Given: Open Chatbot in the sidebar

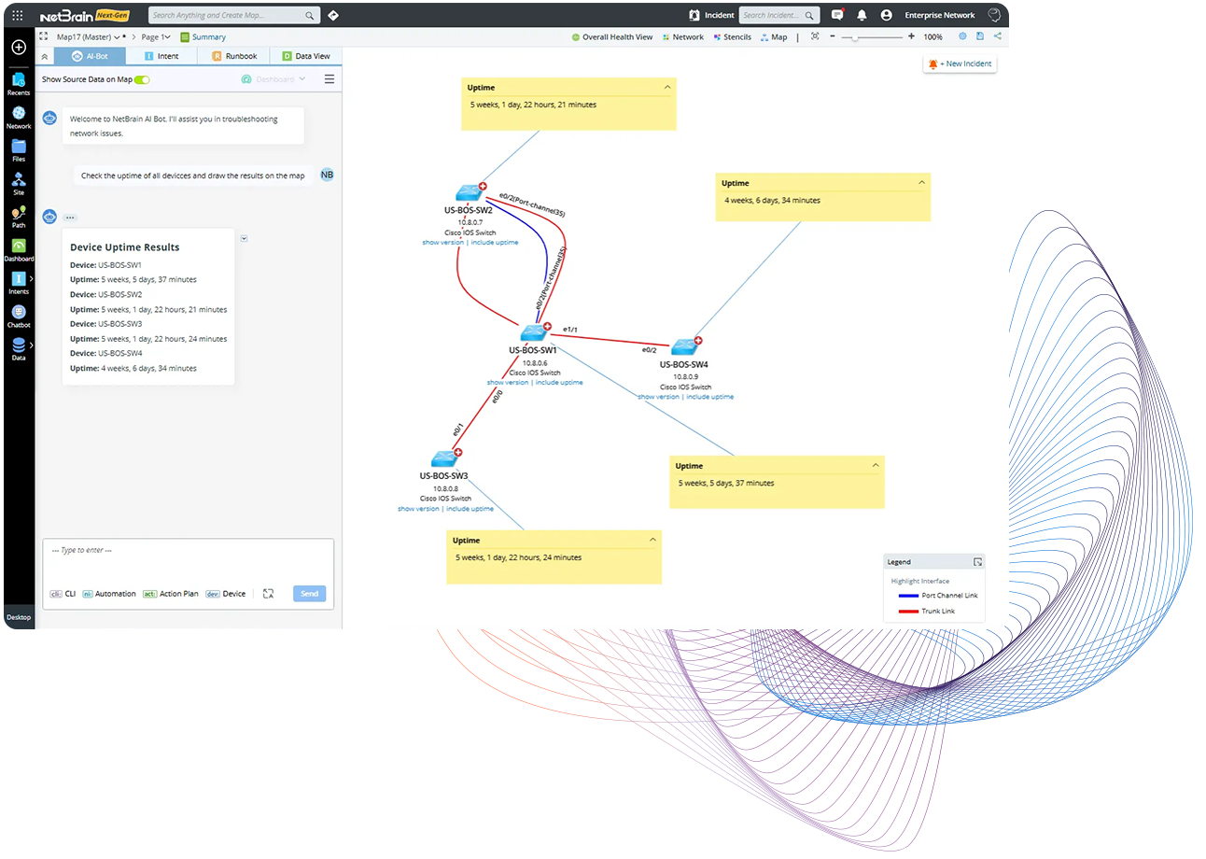Looking at the screenshot, I should pos(19,316).
